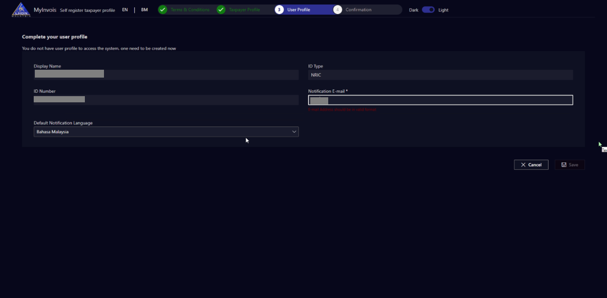Click the ID Number field
This screenshot has height=298, width=607.
(x=166, y=100)
